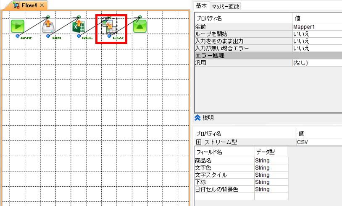Screen dimensions: 342x206
Task: Select the 汎用 property row
Action: point(268,62)
